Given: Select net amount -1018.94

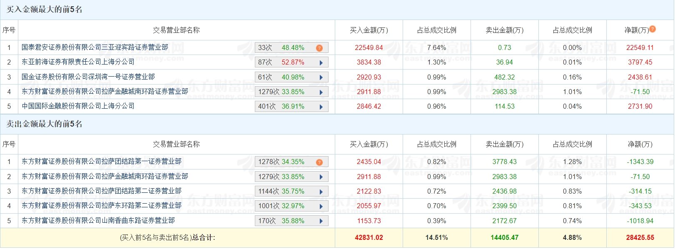Looking at the screenshot, I should pyautogui.click(x=640, y=221).
